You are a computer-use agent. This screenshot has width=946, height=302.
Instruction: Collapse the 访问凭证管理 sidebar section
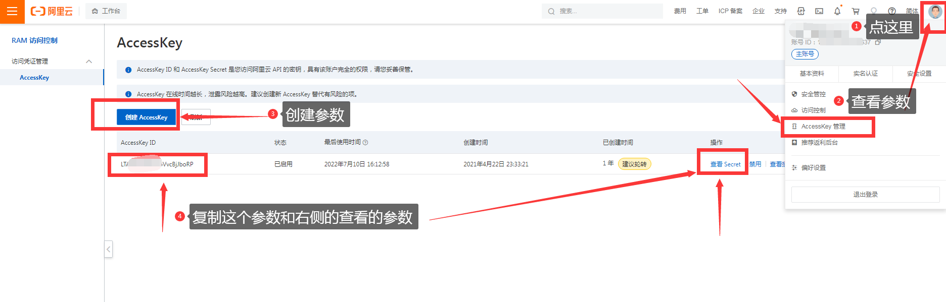coord(89,62)
